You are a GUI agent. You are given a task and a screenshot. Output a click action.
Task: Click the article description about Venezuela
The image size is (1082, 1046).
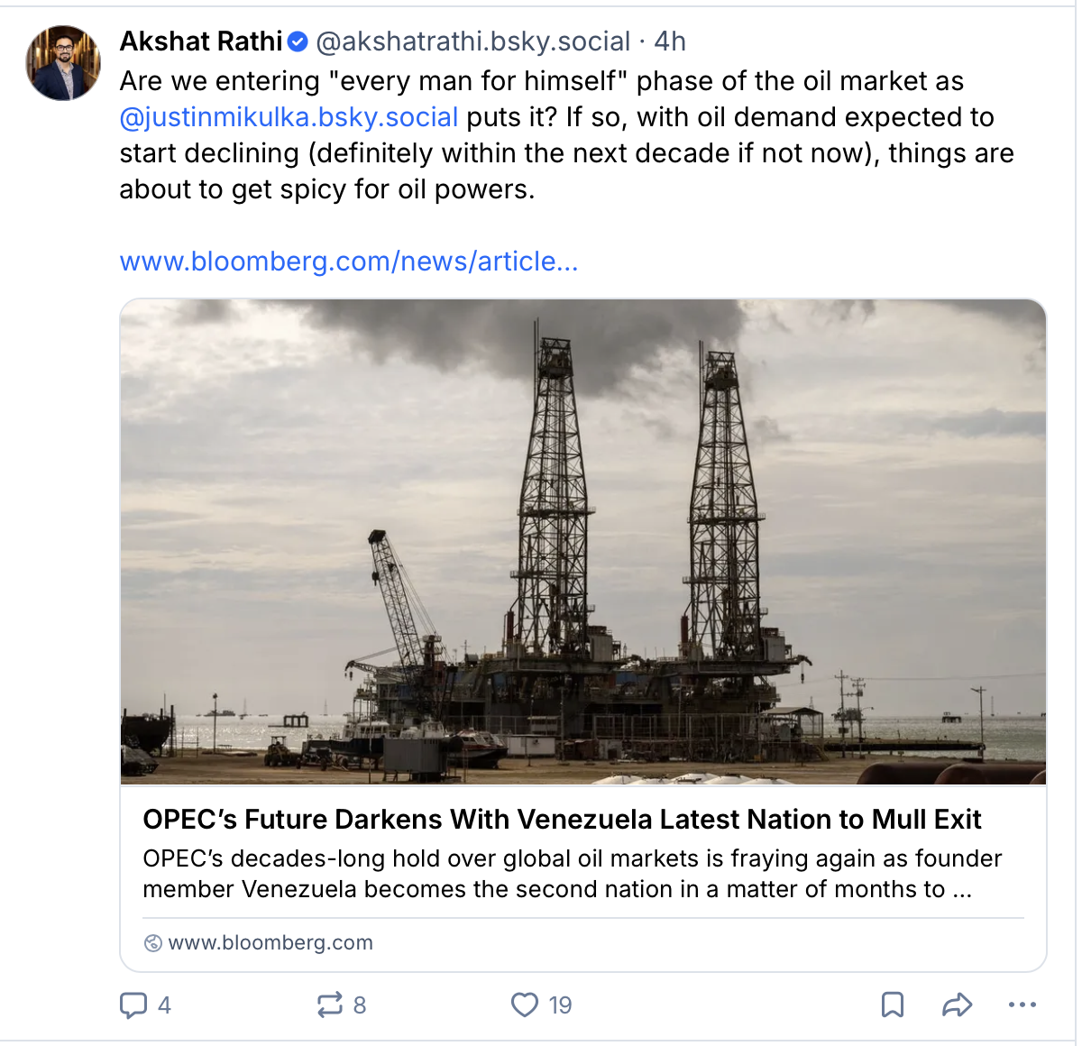573,874
